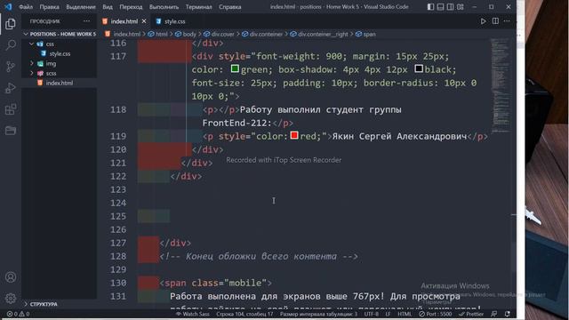
Task: Open the Терминал menu
Action: click(198, 7)
